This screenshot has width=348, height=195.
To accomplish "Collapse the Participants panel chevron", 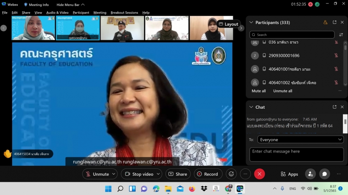I will pos(251,22).
